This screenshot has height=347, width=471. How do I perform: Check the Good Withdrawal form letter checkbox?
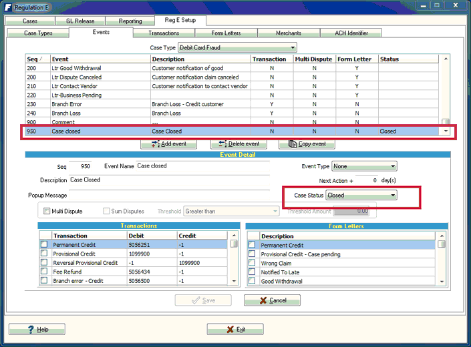pos(252,281)
